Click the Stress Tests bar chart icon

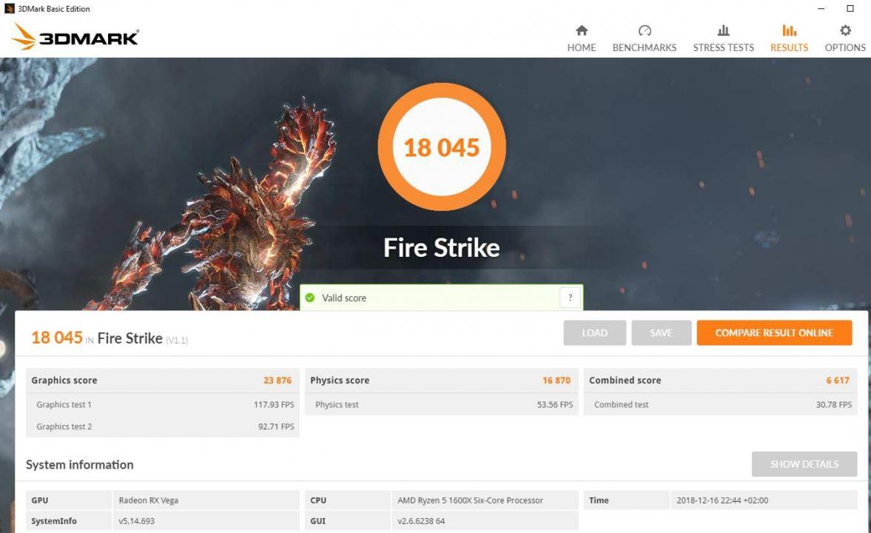click(x=723, y=31)
